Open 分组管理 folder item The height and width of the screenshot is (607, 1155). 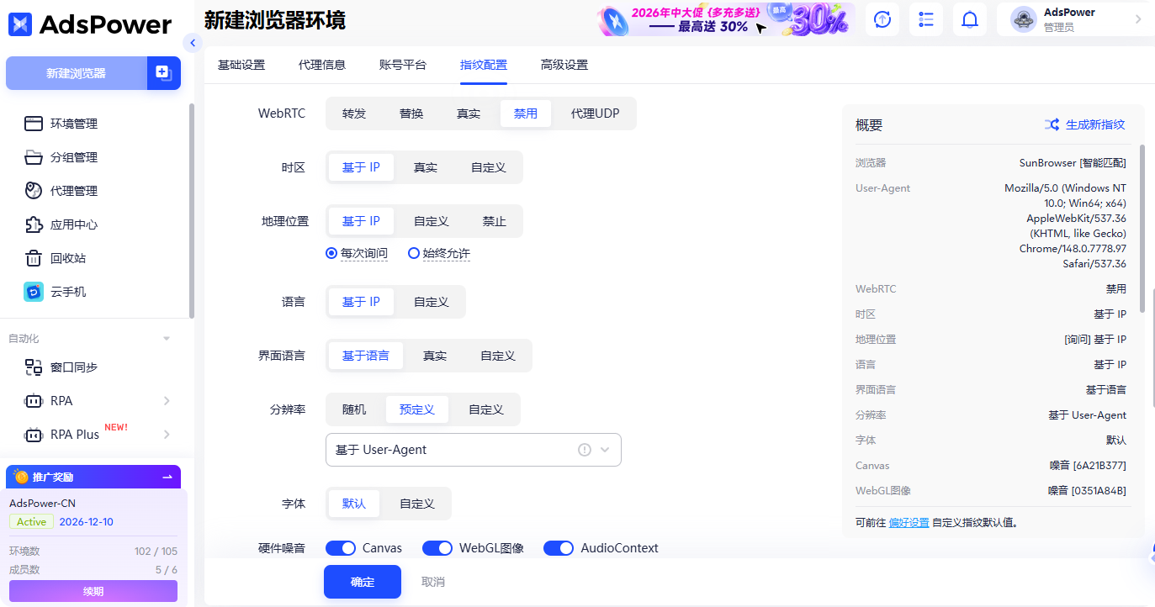tap(73, 157)
